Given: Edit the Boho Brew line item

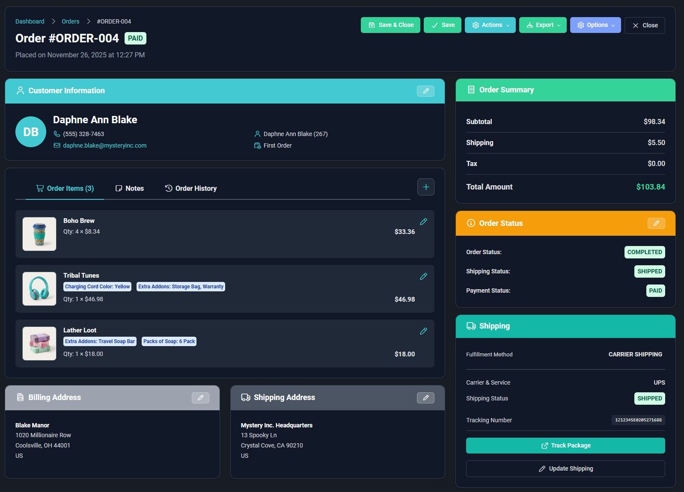Looking at the screenshot, I should coord(423,222).
